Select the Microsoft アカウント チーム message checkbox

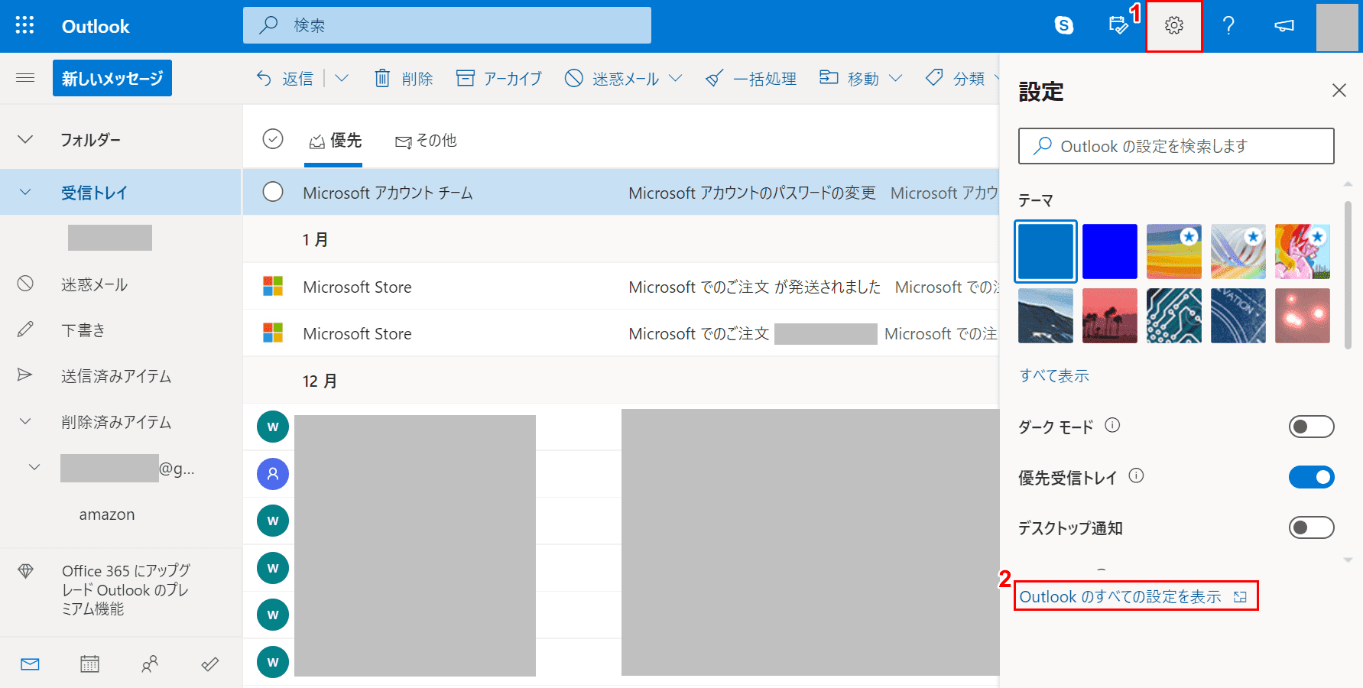click(x=273, y=191)
